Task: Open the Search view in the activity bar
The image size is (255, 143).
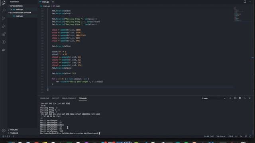Action: tap(4, 10)
